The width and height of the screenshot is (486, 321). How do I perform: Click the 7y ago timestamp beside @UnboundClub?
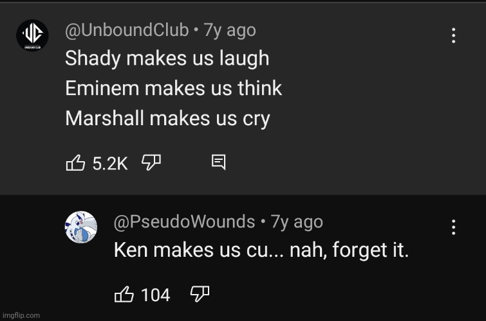coord(230,30)
